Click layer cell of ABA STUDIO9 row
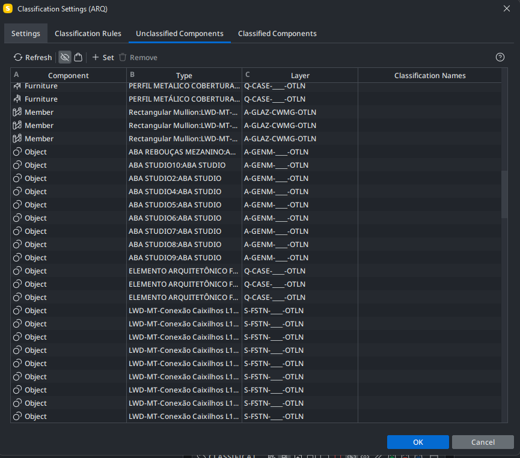 (x=300, y=258)
